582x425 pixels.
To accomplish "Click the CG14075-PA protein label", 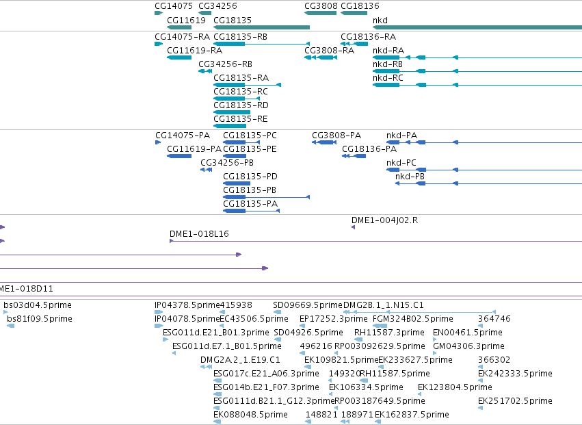I will [183, 136].
